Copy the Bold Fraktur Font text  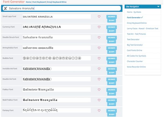tap(112, 104)
